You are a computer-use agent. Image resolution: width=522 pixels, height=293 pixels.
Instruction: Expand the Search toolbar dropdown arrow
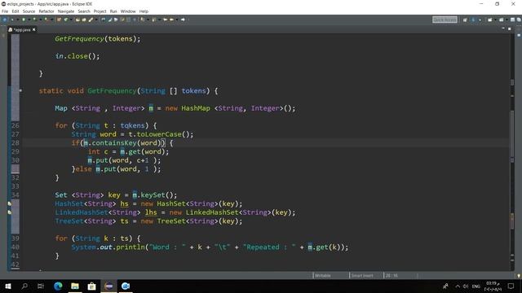pos(96,20)
